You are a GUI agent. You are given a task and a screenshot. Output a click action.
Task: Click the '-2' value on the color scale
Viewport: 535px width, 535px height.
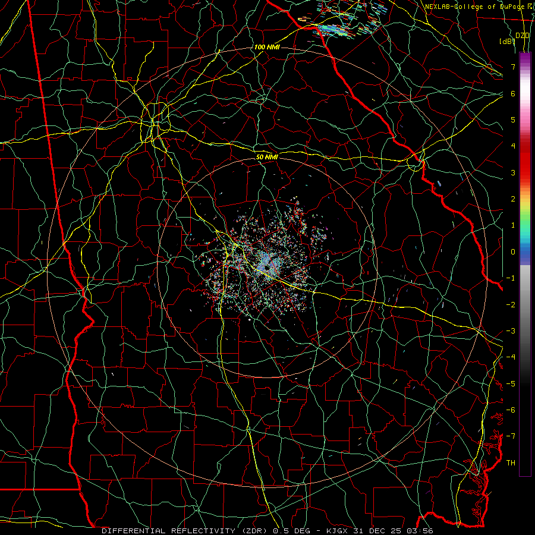click(511, 305)
